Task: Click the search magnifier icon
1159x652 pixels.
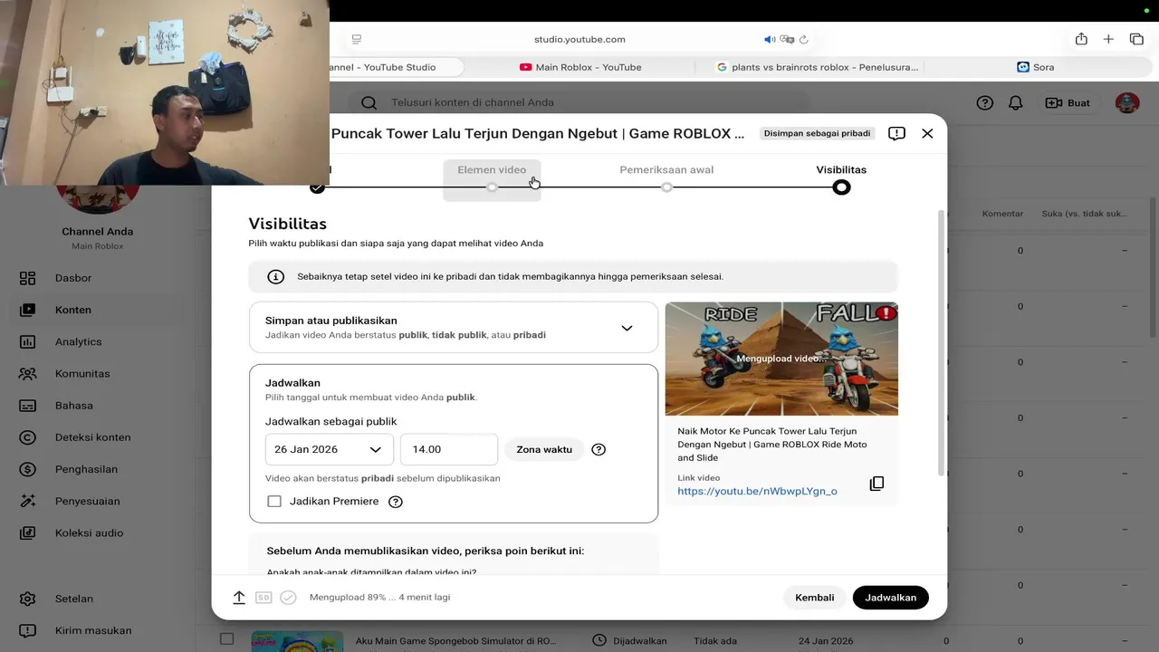Action: (369, 103)
